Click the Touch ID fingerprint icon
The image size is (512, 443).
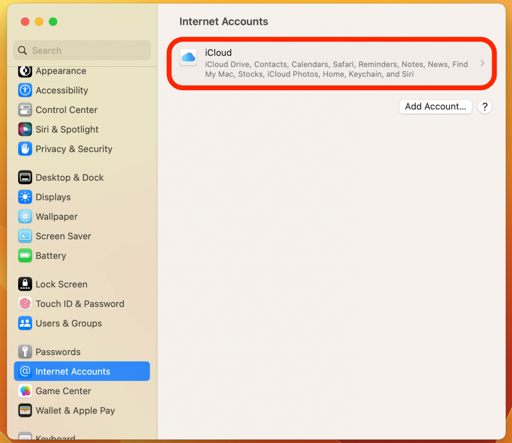(x=25, y=304)
